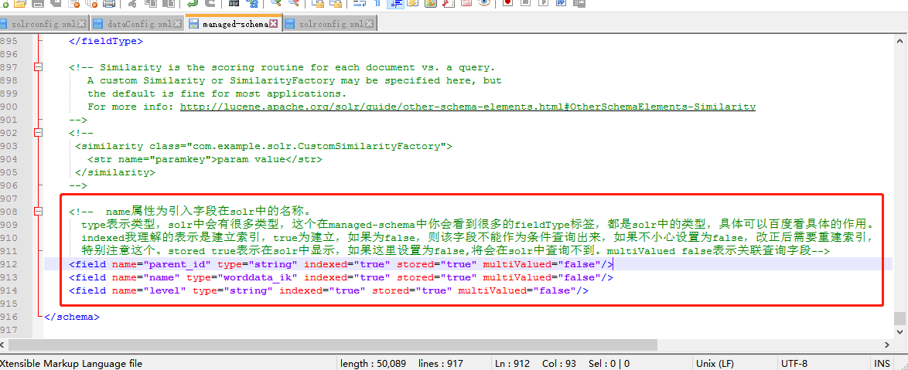Close the solrconfig.xml tab left of dataConfig.xml
The width and height of the screenshot is (908, 370).
[x=81, y=24]
